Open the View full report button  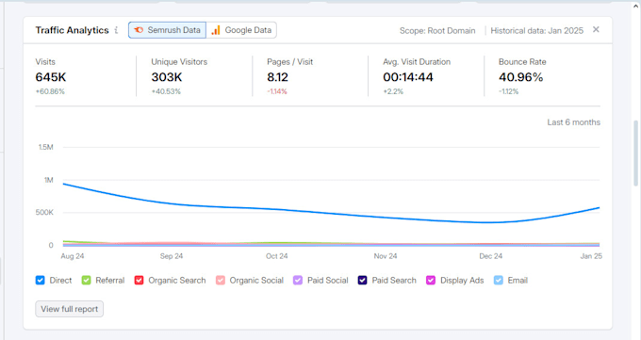coord(70,309)
